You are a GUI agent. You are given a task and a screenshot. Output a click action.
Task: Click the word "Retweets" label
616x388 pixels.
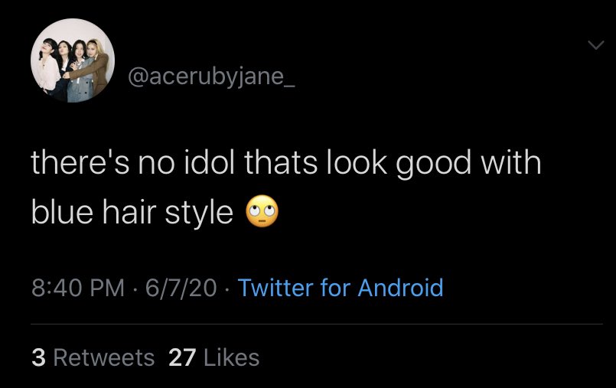click(104, 357)
